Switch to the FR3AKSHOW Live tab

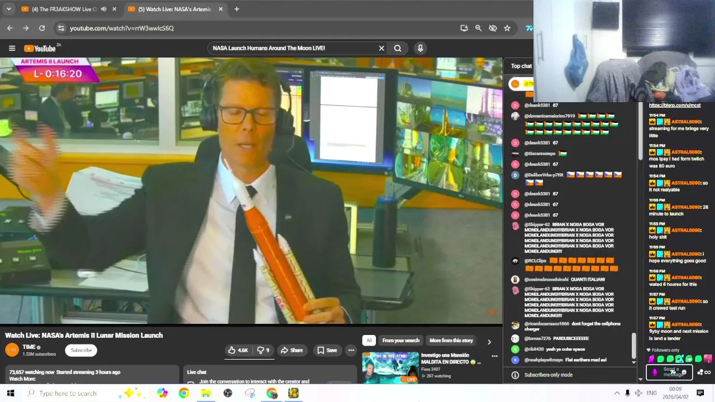click(x=64, y=9)
